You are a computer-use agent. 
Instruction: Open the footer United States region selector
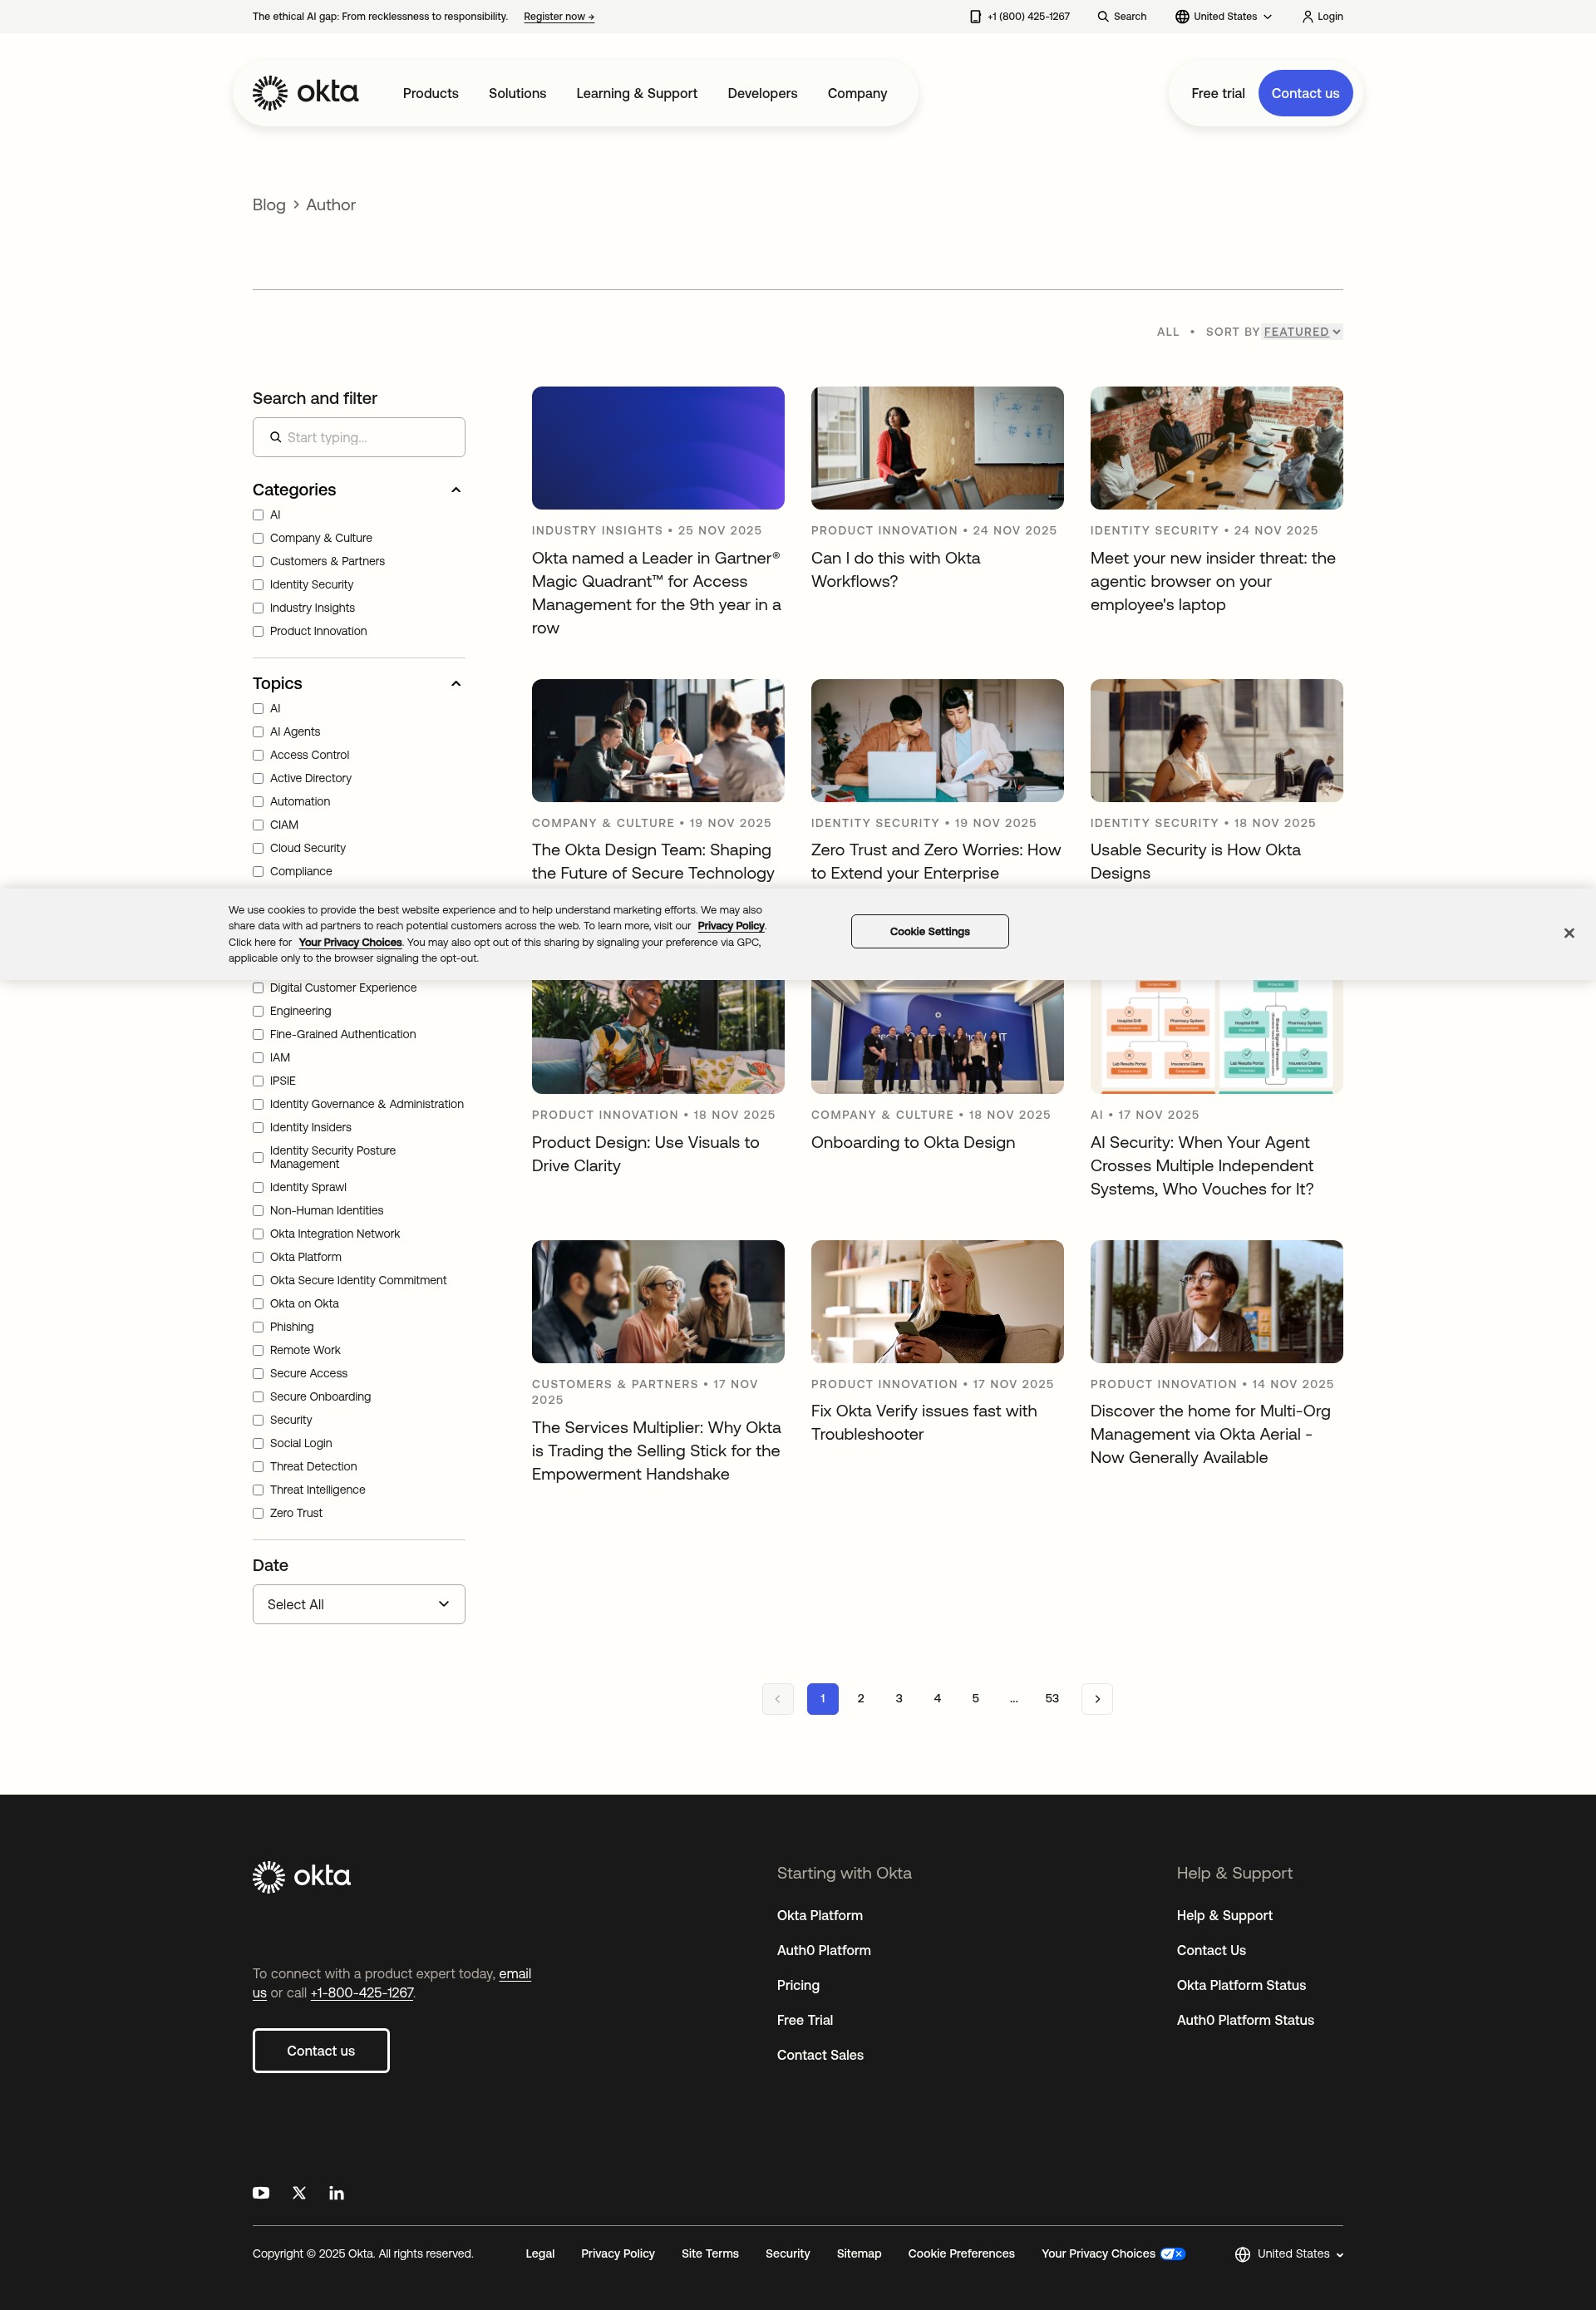[1289, 2254]
